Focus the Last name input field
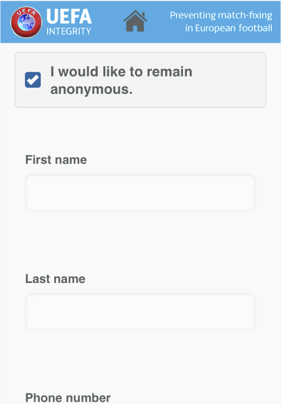The height and width of the screenshot is (404, 281). (140, 311)
